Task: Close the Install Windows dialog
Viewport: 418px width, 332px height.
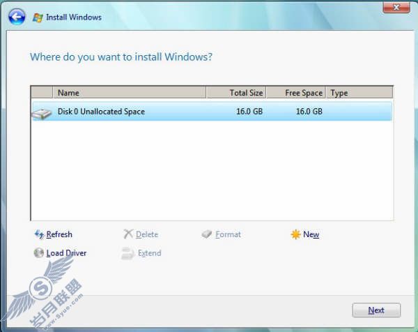Action: pos(396,8)
